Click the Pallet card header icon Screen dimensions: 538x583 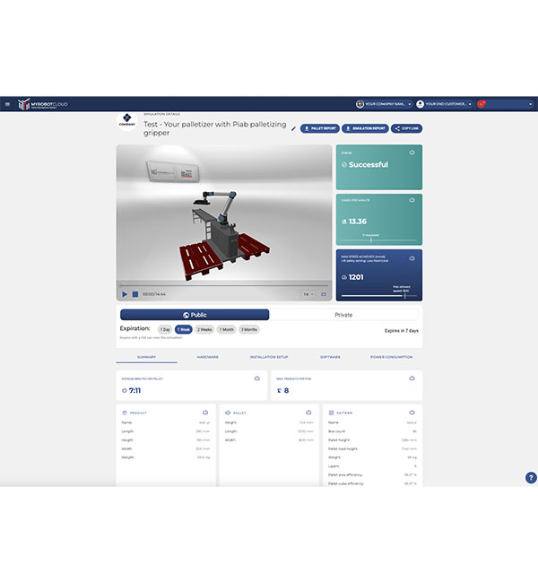(x=228, y=413)
